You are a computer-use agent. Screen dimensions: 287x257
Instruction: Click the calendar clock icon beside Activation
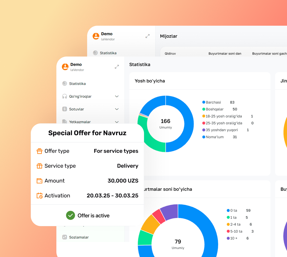click(39, 196)
